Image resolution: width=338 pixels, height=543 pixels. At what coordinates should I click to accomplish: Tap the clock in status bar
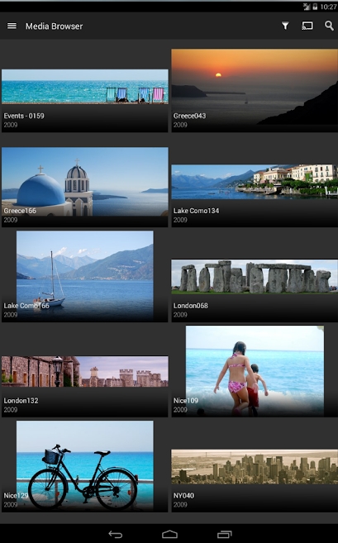[x=328, y=7]
